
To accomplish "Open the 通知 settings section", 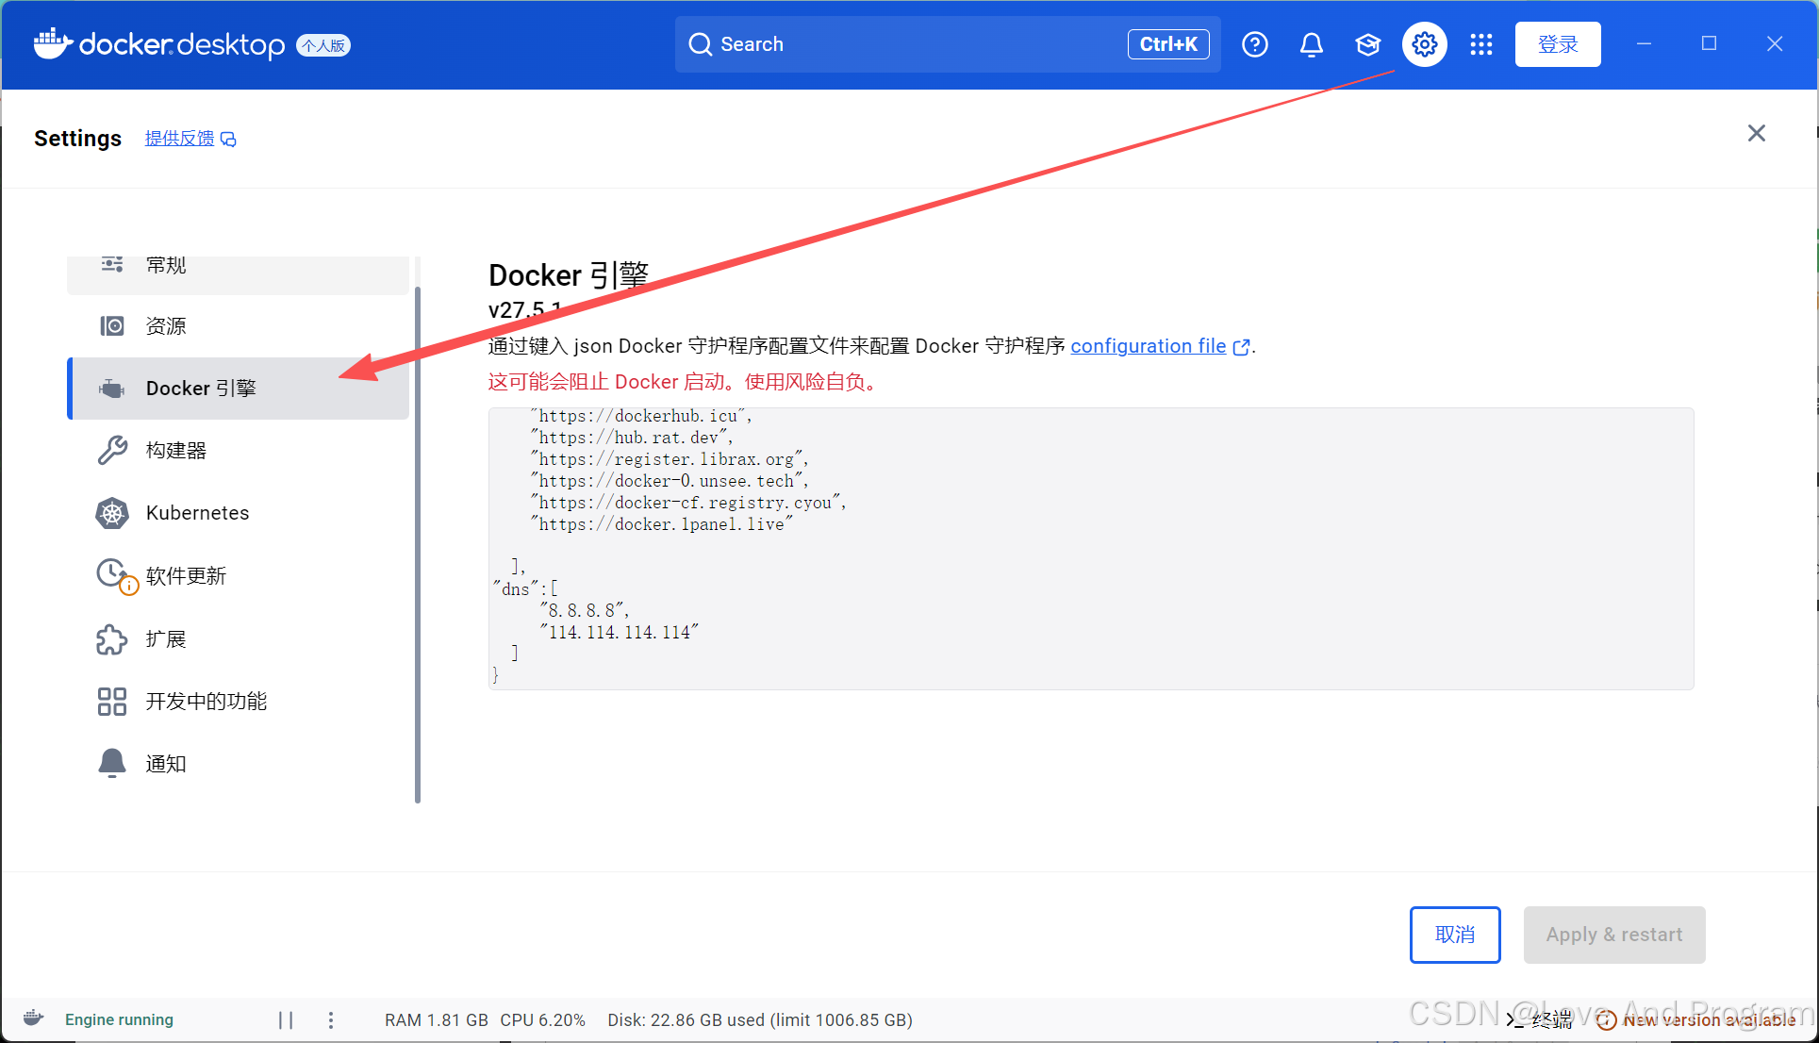I will [165, 764].
